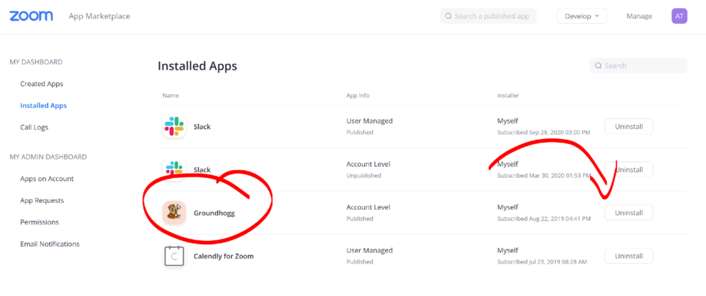
Task: Click the top search magnifier icon
Action: [449, 16]
